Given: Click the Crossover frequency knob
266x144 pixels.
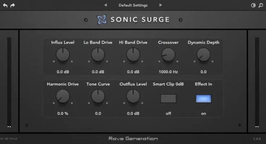Looking at the screenshot, I should 168,55.
